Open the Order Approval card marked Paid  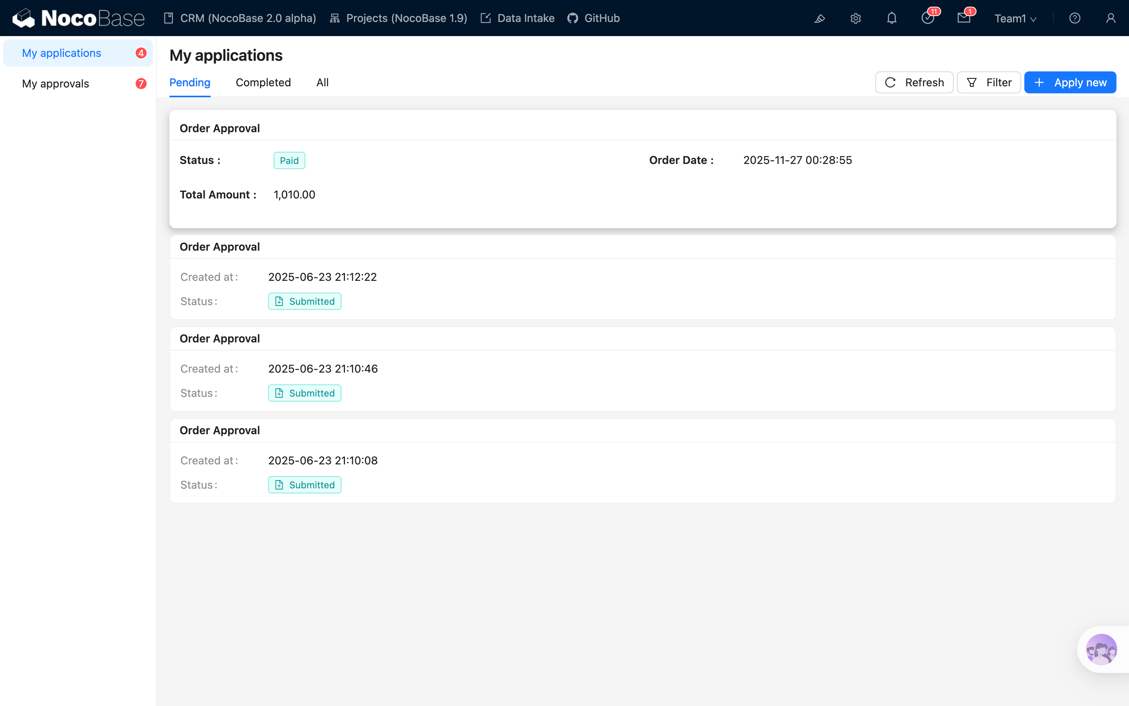tap(642, 169)
